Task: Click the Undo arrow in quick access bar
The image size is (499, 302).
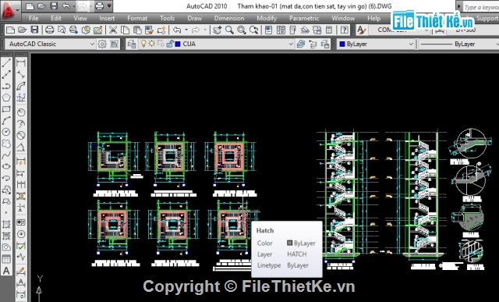Action: 65,6
